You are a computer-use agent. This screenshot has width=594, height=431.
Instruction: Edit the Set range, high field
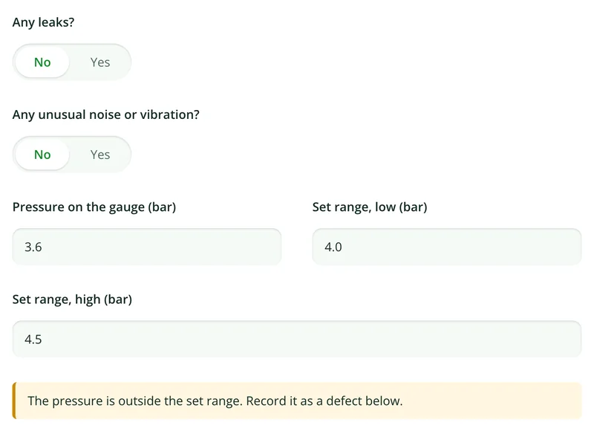pos(297,340)
